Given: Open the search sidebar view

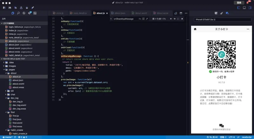Looking at the screenshot, I should click(18, 13).
